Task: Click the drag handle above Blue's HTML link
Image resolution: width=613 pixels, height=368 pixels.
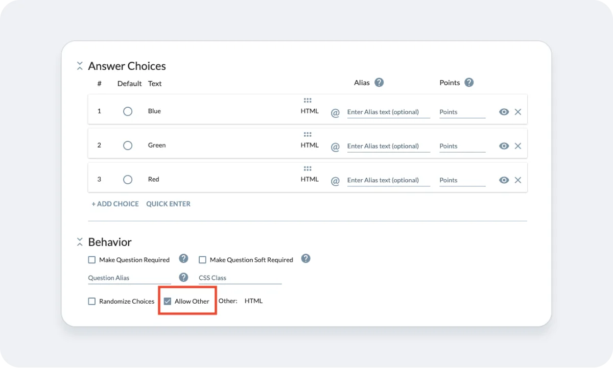Action: coord(308,100)
